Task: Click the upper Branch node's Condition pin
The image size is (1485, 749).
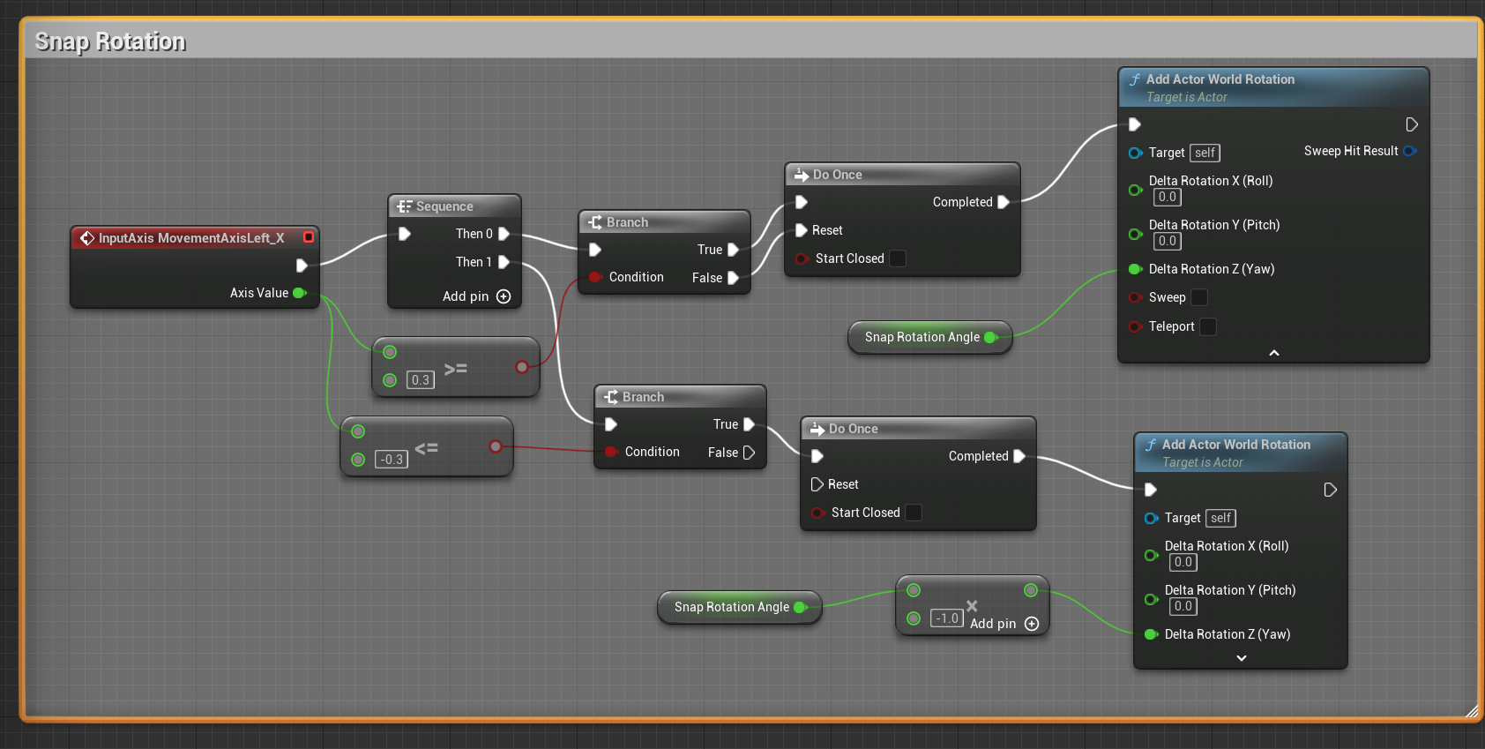Action: pyautogui.click(x=595, y=277)
